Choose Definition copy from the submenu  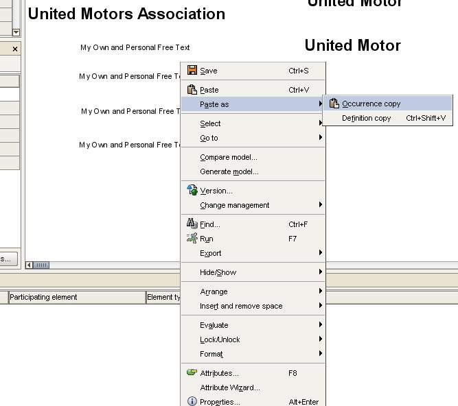(x=367, y=118)
